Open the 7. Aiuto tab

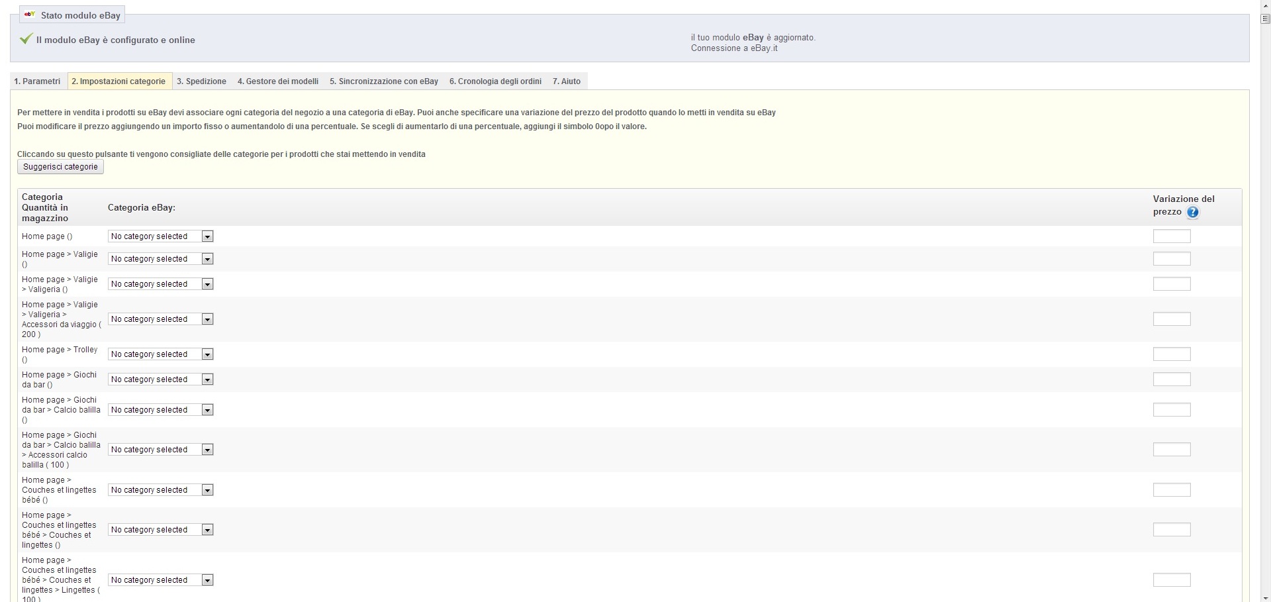pos(567,81)
